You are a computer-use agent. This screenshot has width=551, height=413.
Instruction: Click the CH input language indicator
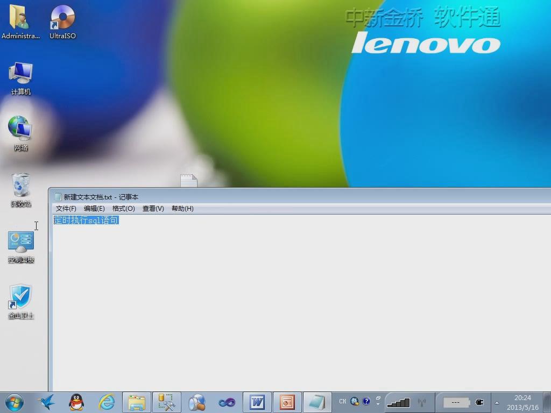[x=343, y=401]
